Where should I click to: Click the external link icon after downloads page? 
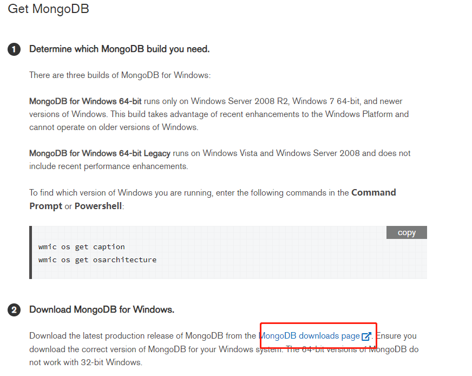[366, 336]
